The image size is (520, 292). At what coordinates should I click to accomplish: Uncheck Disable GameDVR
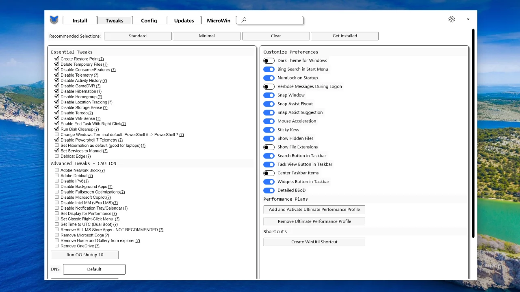[56, 86]
